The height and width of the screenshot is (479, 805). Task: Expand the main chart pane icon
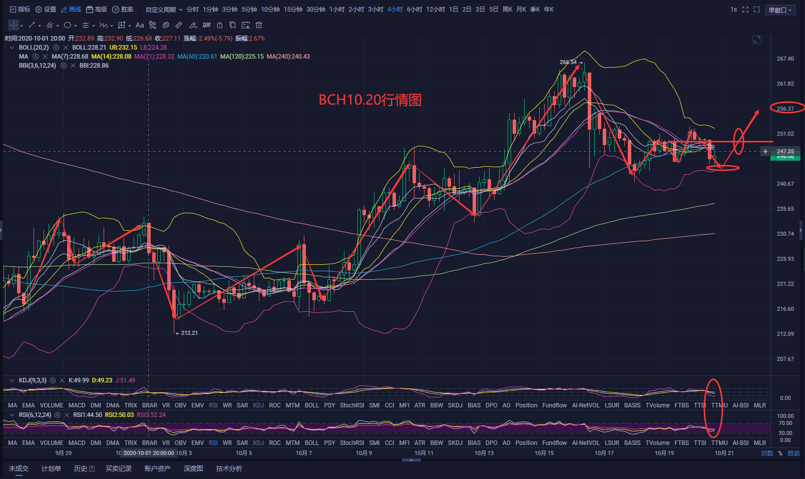tap(757, 40)
